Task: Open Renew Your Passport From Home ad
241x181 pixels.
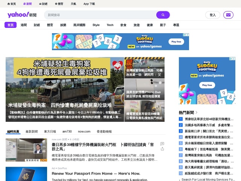Action: 96,173
